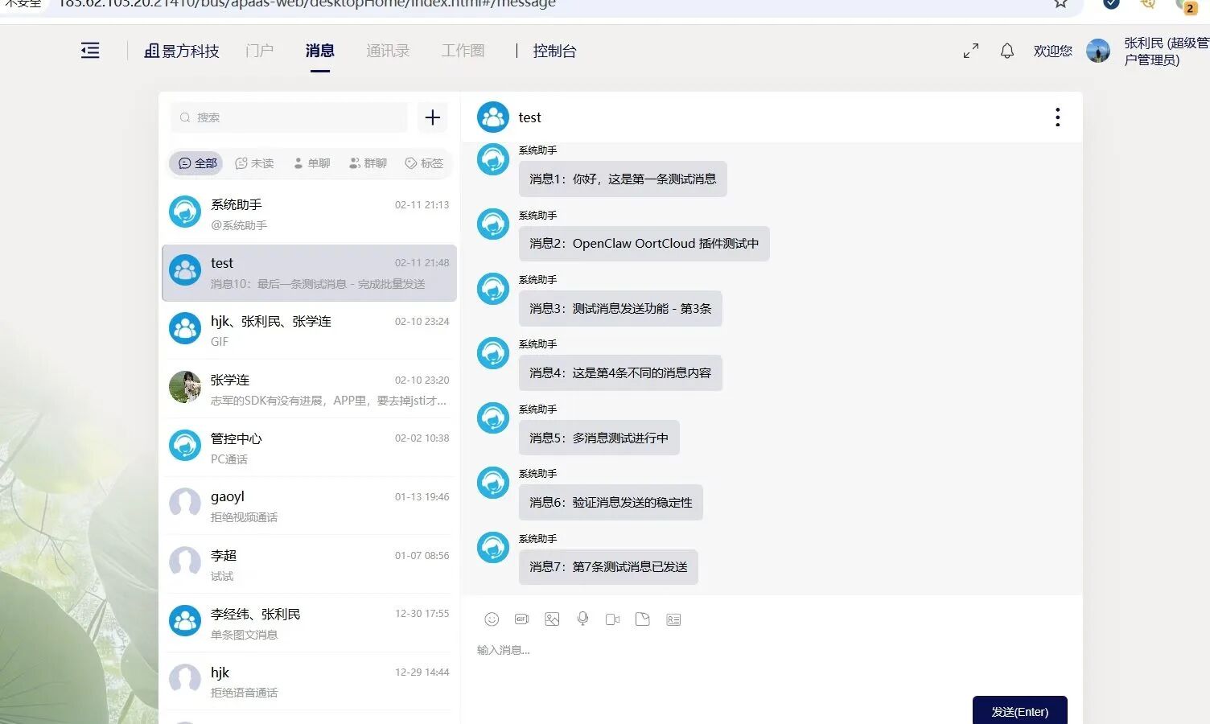
Task: Record a voice message with the microphone
Action: (x=582, y=619)
